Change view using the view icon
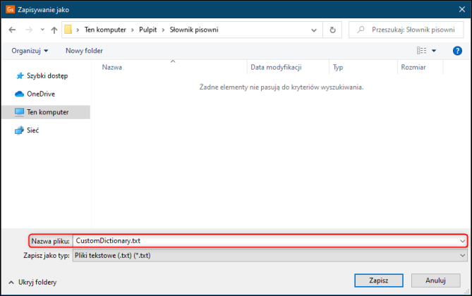The image size is (472, 296). tap(421, 51)
